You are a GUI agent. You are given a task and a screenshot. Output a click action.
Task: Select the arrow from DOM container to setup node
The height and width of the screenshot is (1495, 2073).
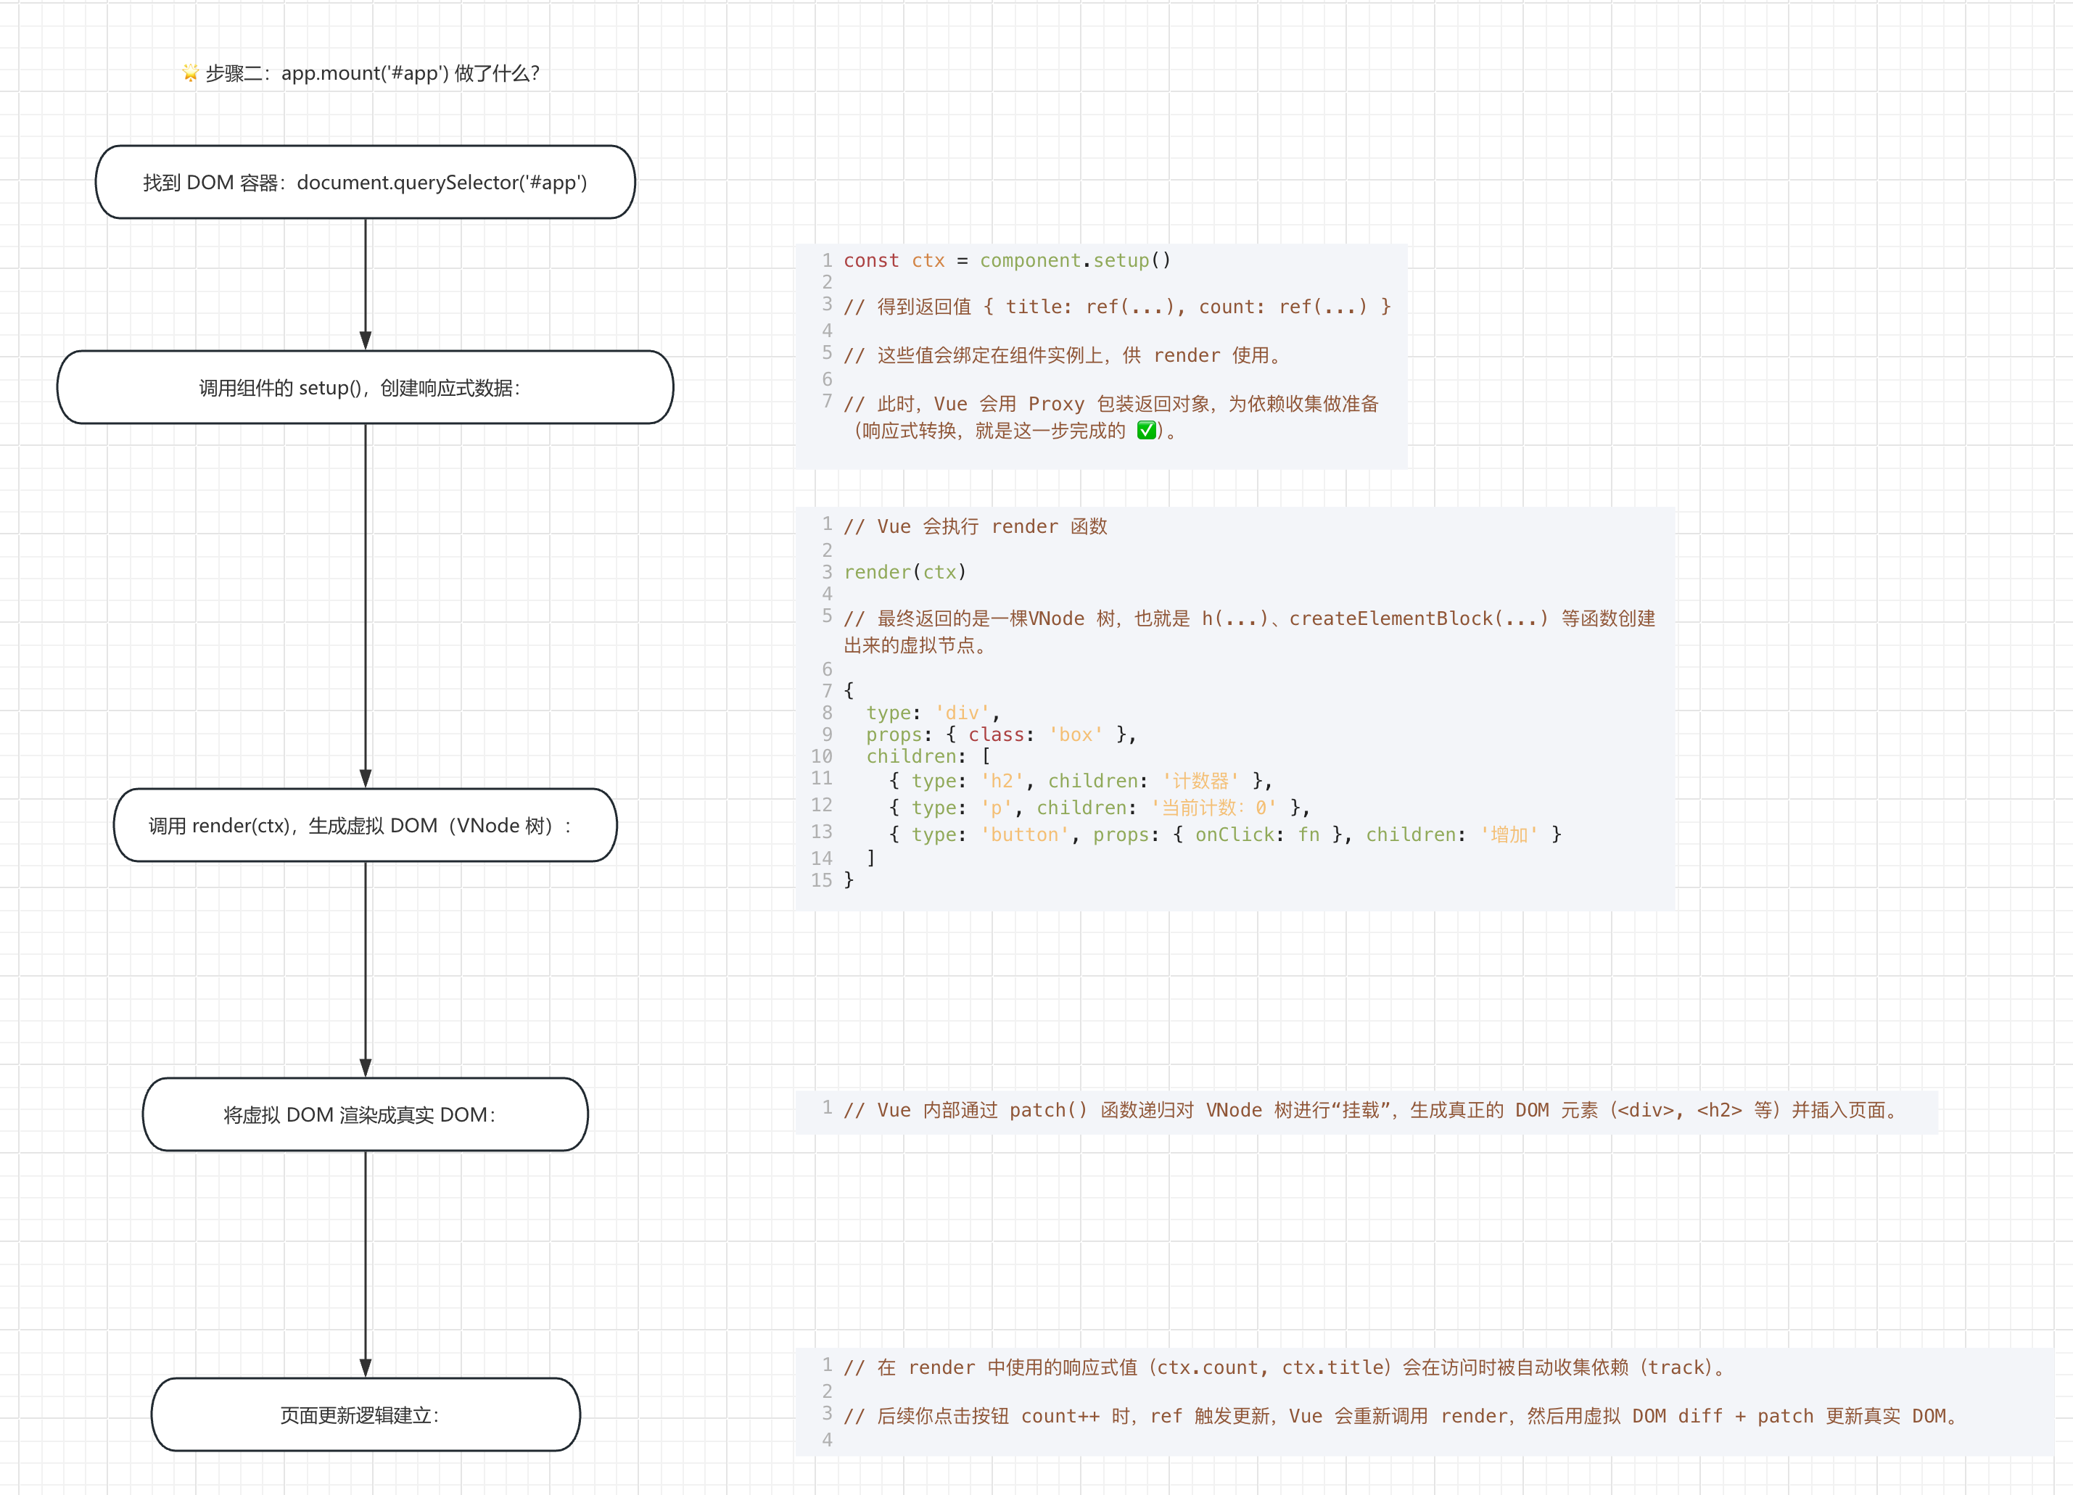tap(366, 283)
